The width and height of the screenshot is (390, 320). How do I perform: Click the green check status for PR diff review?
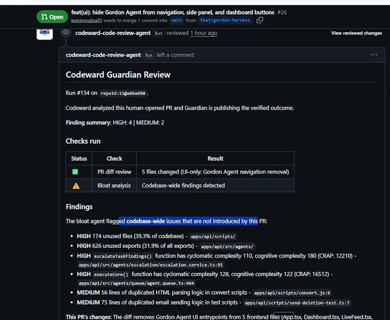pyautogui.click(x=75, y=171)
